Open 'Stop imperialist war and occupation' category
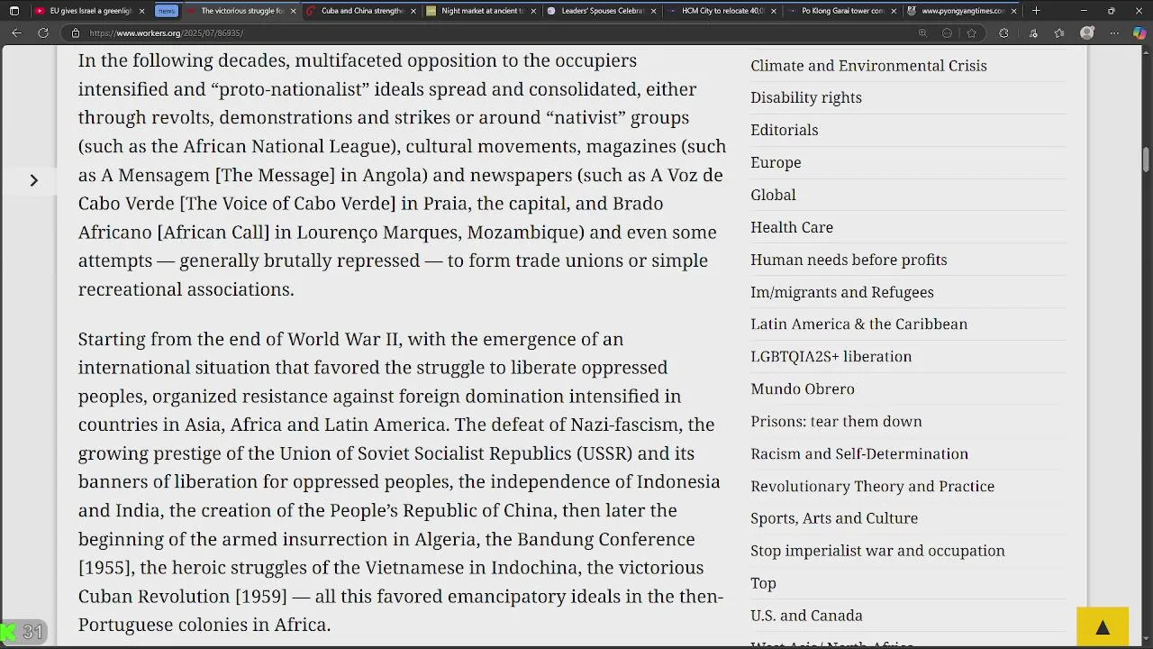Screen dimensions: 1153x649 [877, 551]
